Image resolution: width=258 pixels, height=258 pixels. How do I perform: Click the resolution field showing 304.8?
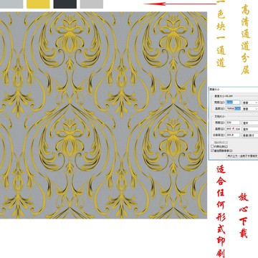(x=233, y=135)
